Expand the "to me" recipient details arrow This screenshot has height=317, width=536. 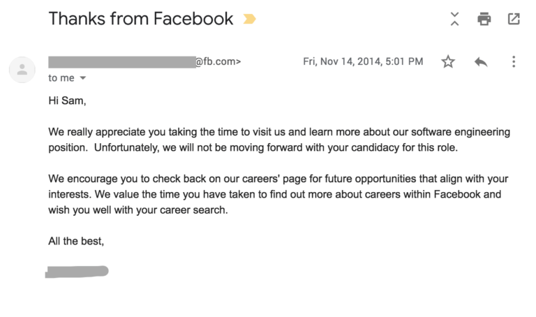83,78
